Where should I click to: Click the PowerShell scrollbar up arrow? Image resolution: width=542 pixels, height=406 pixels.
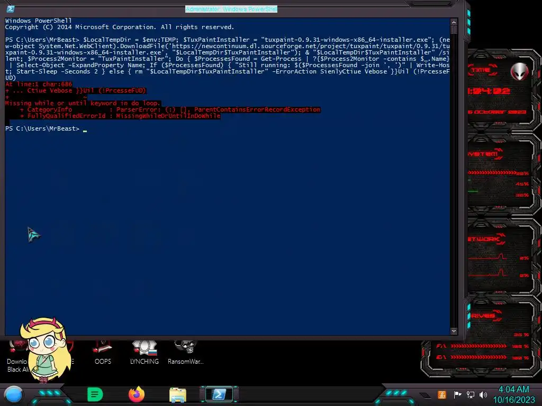point(454,22)
